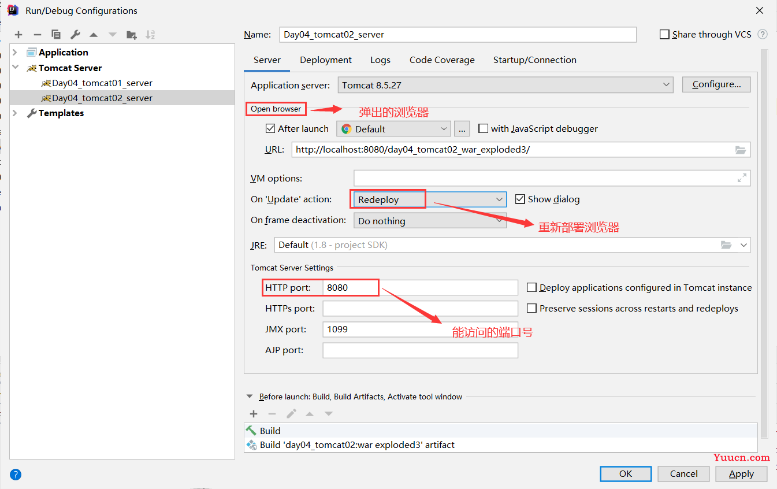Image resolution: width=777 pixels, height=489 pixels.
Task: Toggle the Show dialog checkbox
Action: click(x=520, y=199)
